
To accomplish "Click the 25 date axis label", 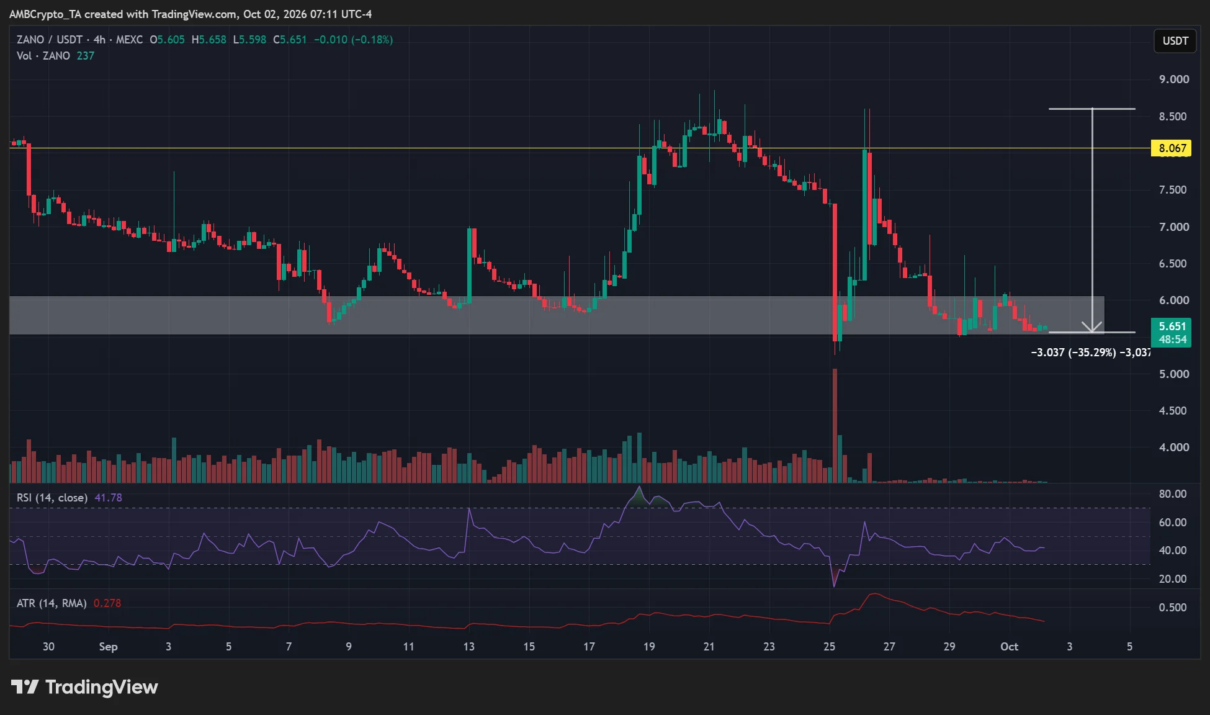I will (x=829, y=647).
